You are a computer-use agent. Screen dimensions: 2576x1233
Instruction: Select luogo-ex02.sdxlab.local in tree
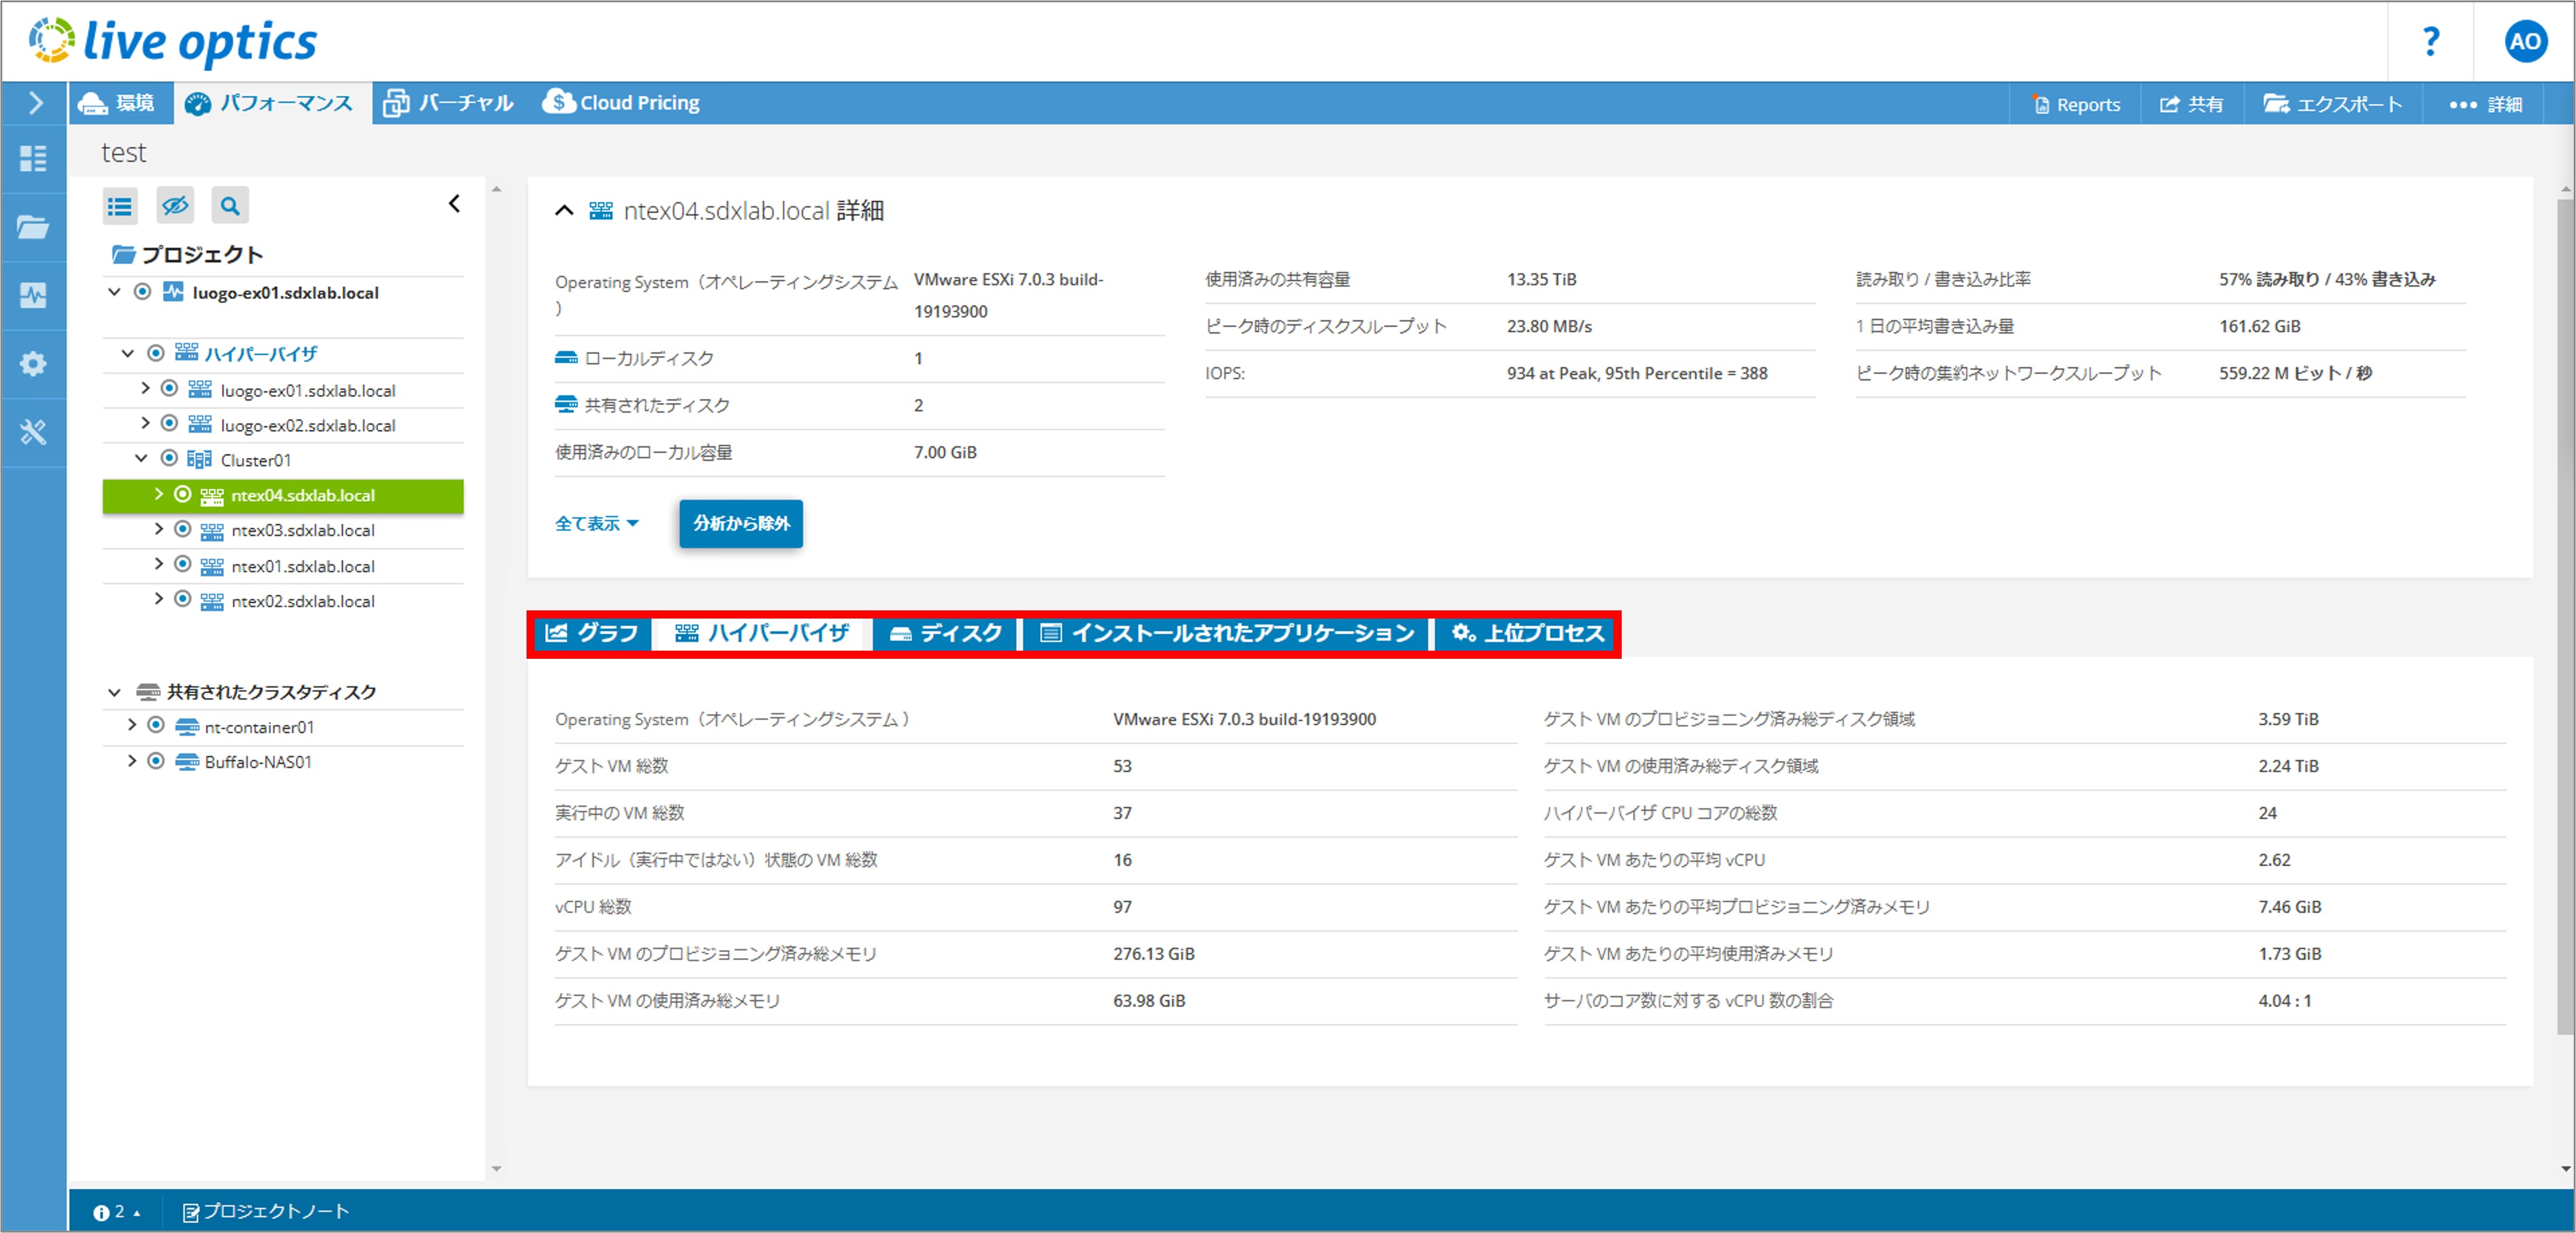307,425
